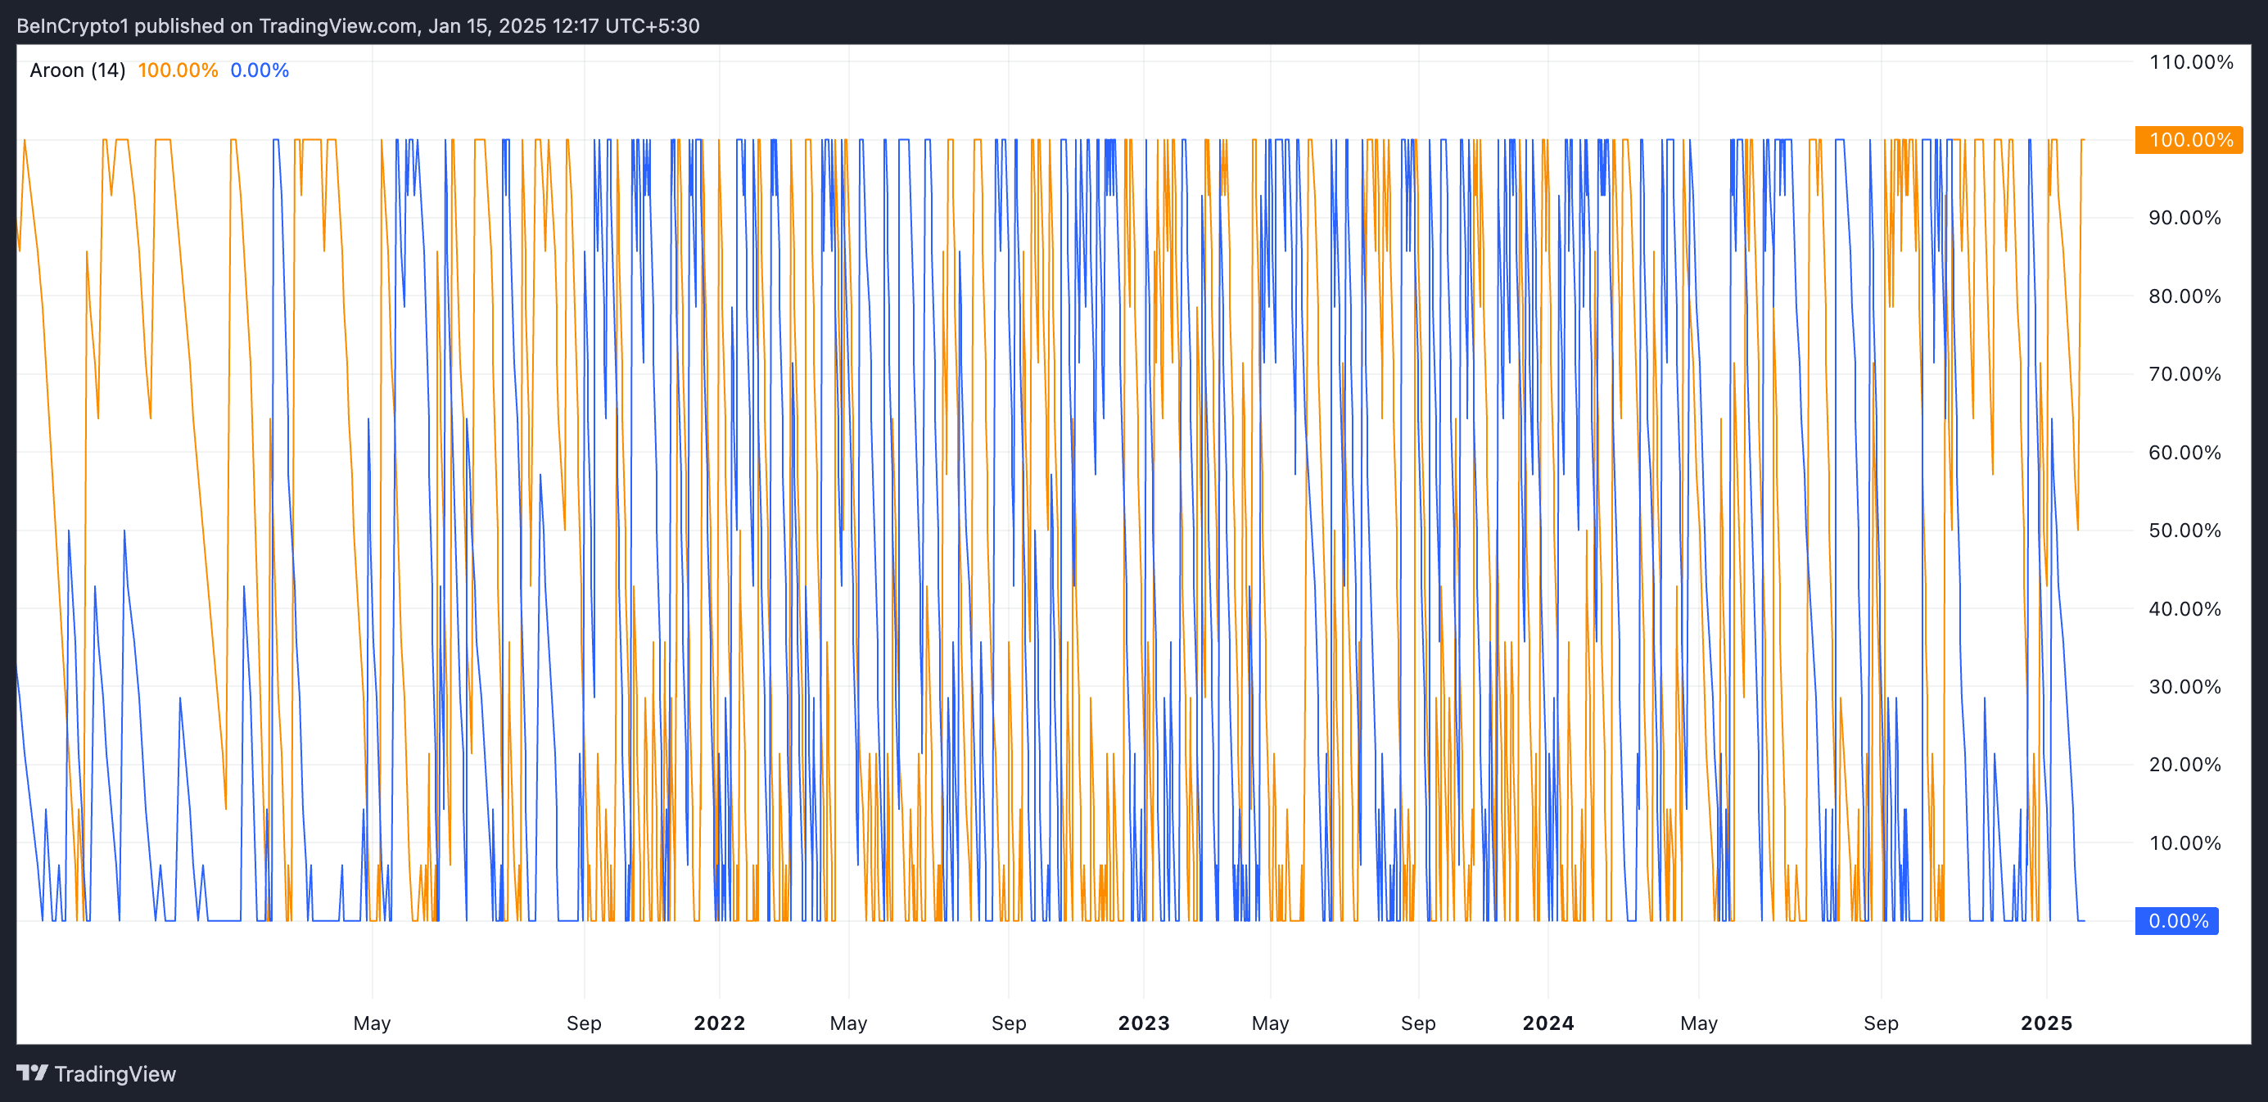The height and width of the screenshot is (1102, 2268).
Task: Click the 2024 label on time axis
Action: pyautogui.click(x=1547, y=1023)
